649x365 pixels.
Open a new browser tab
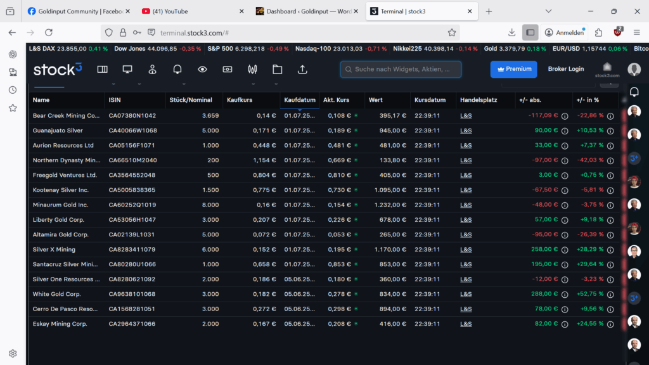pos(489,11)
